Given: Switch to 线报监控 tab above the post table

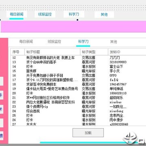Looking at the screenshot, I should click(x=54, y=42).
